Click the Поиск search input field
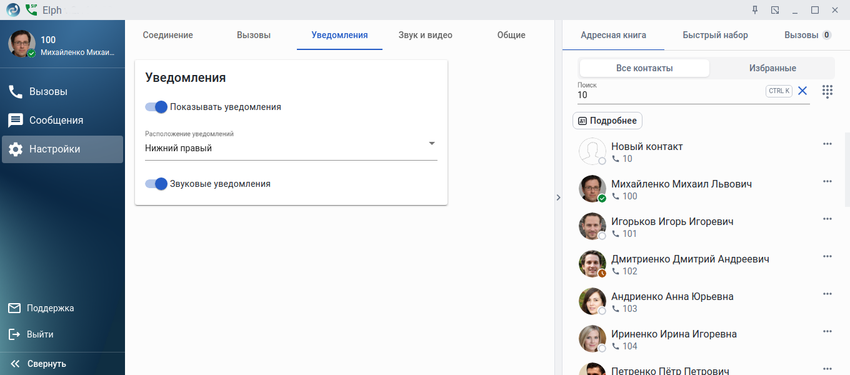This screenshot has width=850, height=375. click(669, 95)
